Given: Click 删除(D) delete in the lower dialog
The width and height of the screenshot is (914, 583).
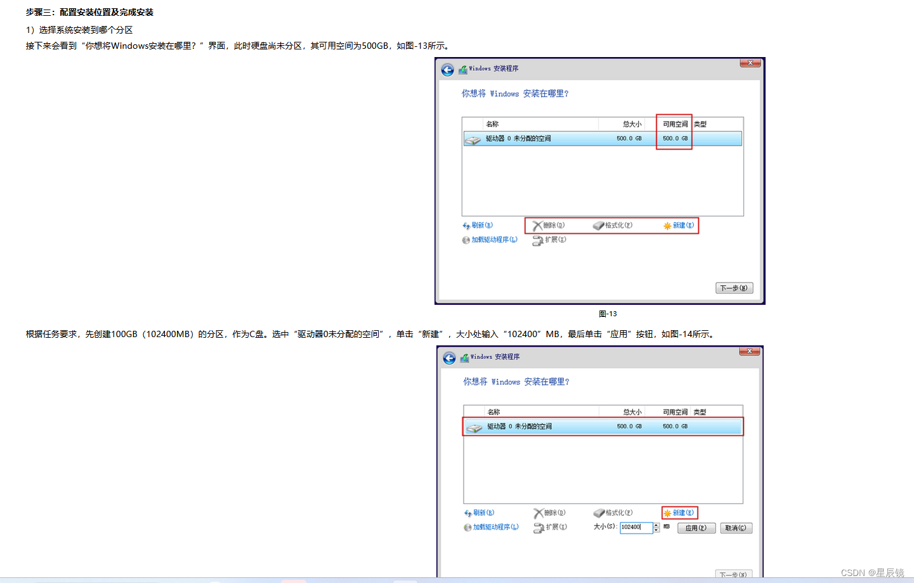Looking at the screenshot, I should click(x=550, y=513).
